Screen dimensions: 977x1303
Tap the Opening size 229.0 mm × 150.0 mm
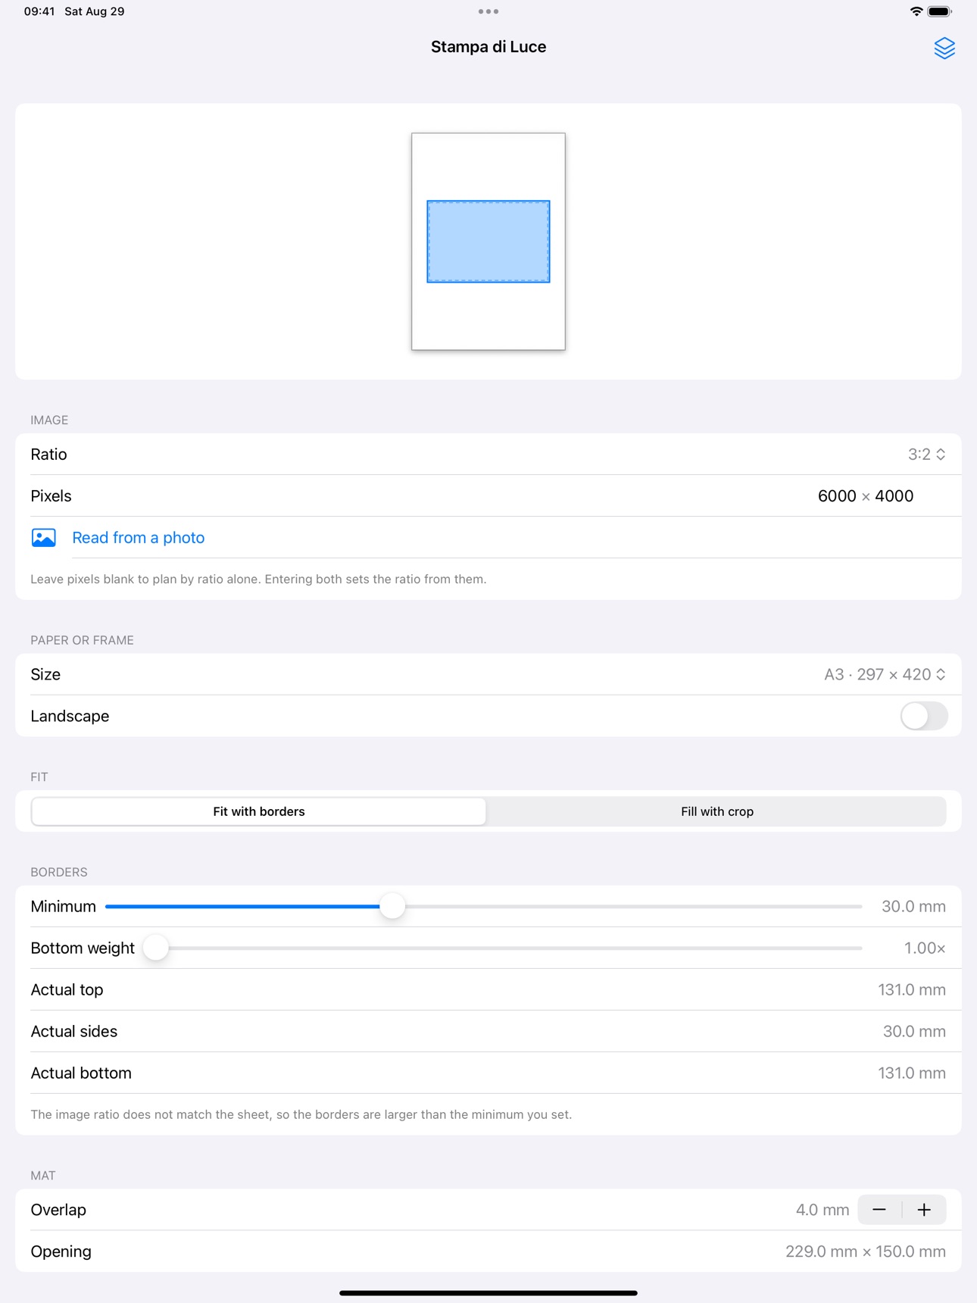(866, 1251)
